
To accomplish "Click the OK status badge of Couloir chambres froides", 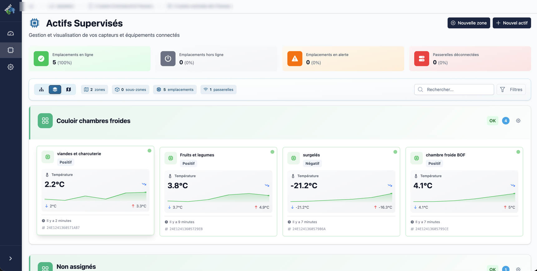I will tap(492, 121).
